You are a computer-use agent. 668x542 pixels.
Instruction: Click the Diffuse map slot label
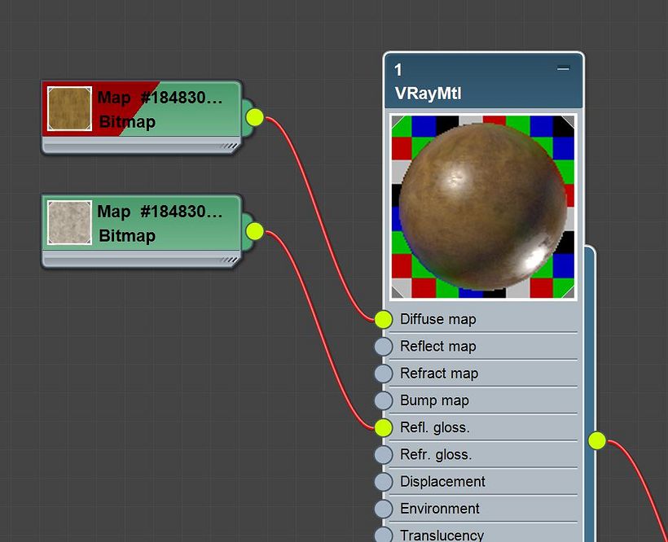point(438,319)
